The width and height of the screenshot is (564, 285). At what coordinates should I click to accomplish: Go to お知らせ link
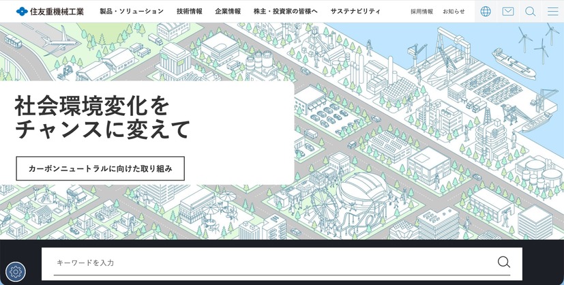pyautogui.click(x=454, y=12)
